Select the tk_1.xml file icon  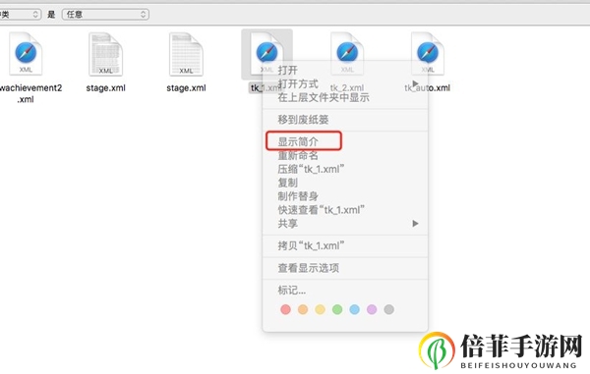pyautogui.click(x=266, y=54)
